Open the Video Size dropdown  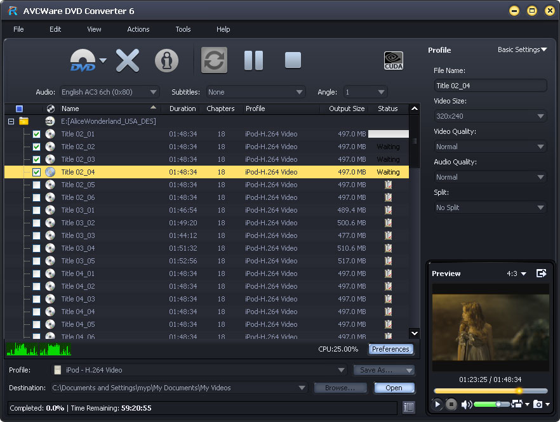(x=490, y=115)
